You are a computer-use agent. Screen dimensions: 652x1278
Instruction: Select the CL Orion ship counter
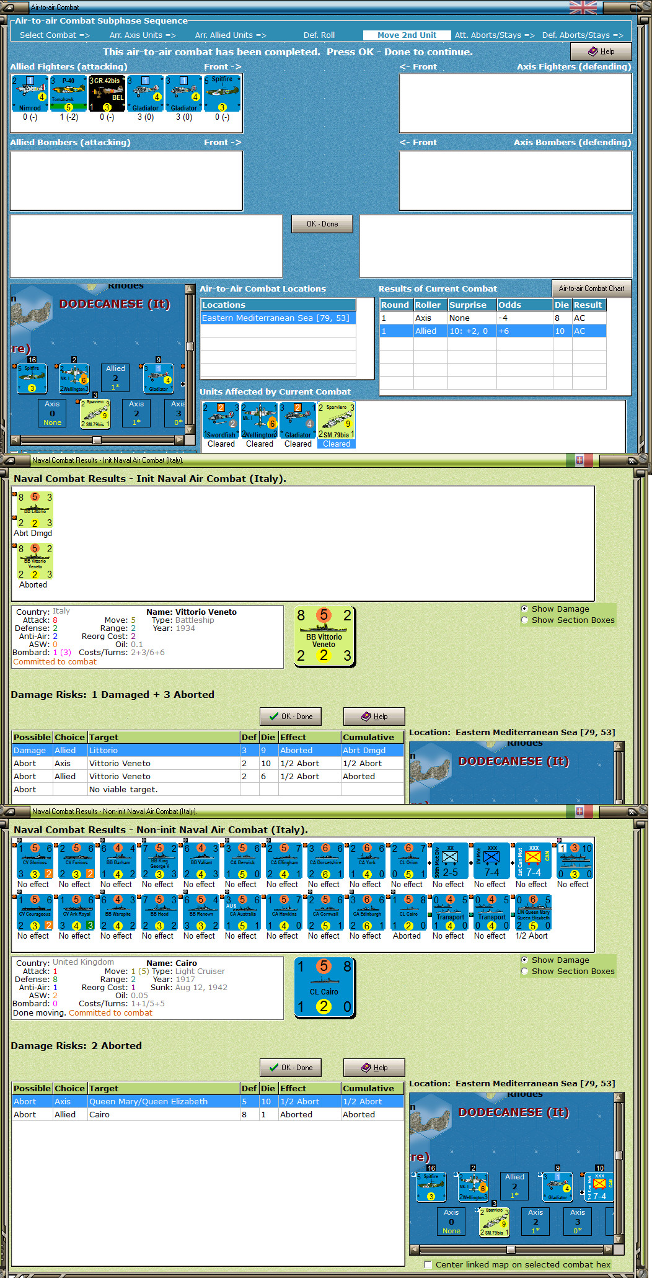(x=408, y=861)
